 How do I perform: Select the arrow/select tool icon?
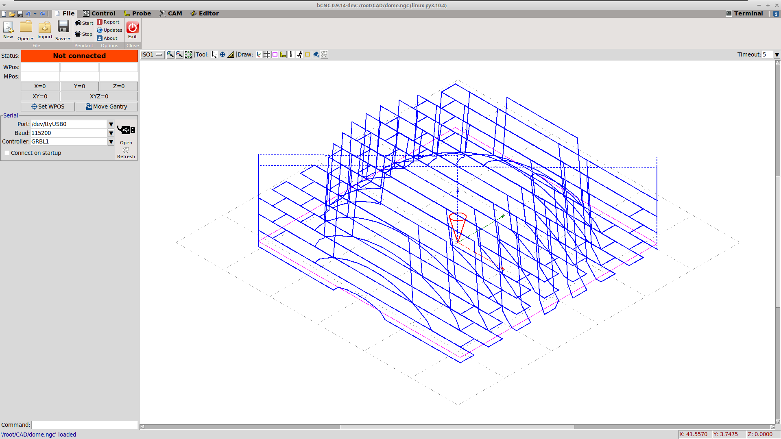click(214, 54)
